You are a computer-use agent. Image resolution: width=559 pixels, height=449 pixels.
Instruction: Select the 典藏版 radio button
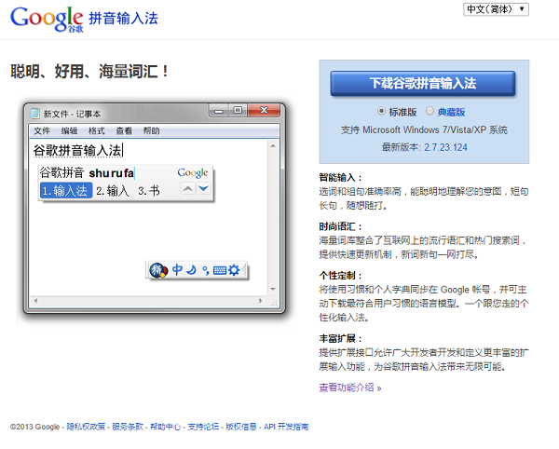coord(429,111)
